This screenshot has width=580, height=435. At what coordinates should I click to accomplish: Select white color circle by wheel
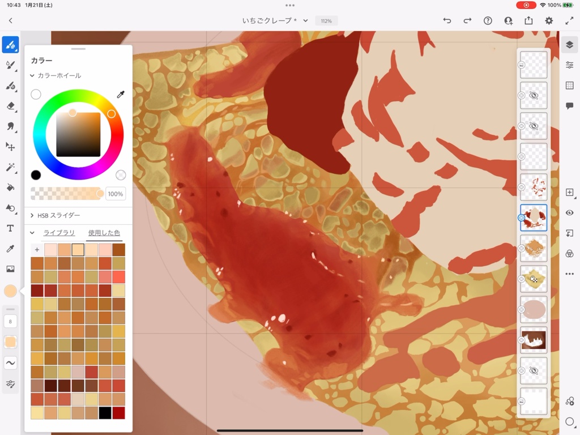click(x=36, y=95)
